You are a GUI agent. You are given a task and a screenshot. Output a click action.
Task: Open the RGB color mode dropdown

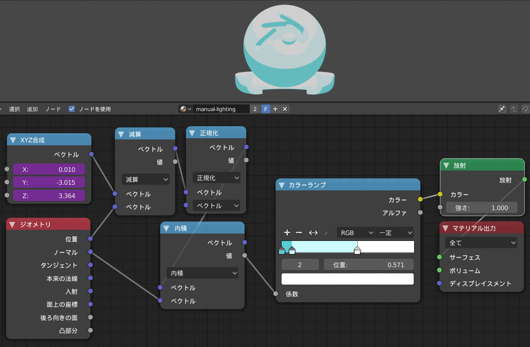(x=355, y=233)
